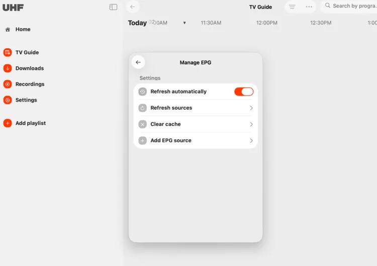The height and width of the screenshot is (266, 377).
Task: Click the orange Recordings icon
Action: [8, 84]
